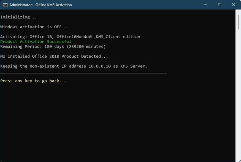Click the scrollbar track below the thumb
241x162 pixels.
(x=239, y=97)
